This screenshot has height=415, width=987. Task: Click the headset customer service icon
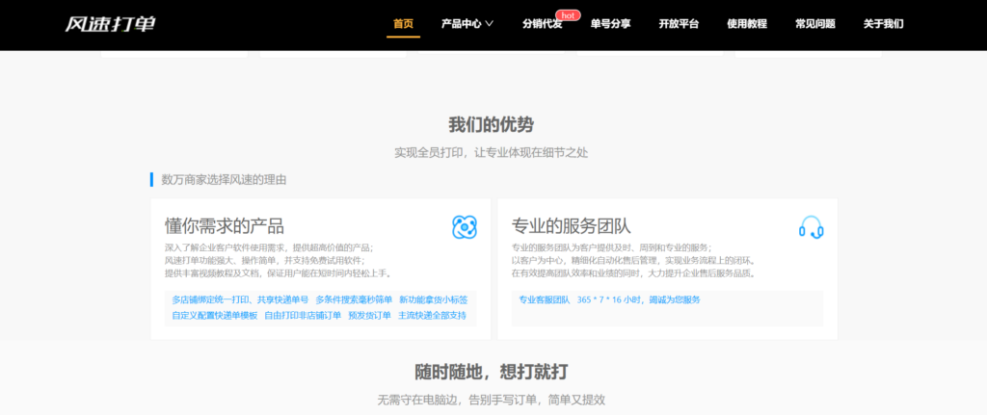point(811,227)
